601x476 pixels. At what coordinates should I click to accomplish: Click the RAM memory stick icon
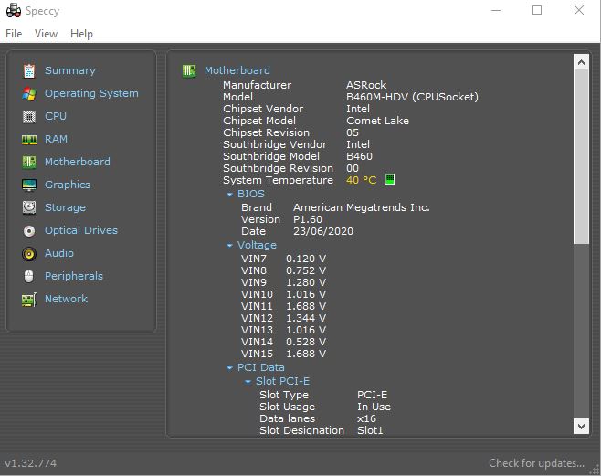(29, 140)
